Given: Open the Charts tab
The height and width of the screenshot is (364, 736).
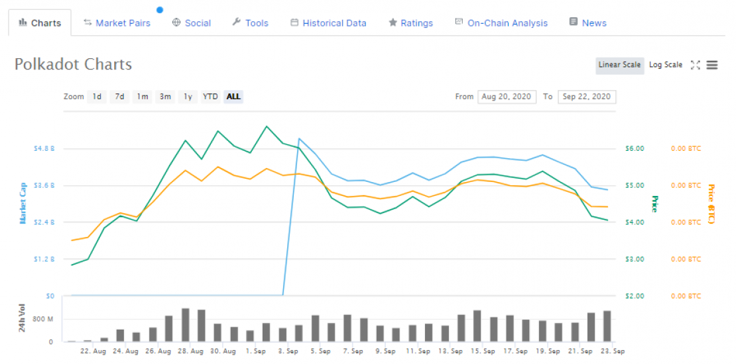Looking at the screenshot, I should click(x=39, y=23).
